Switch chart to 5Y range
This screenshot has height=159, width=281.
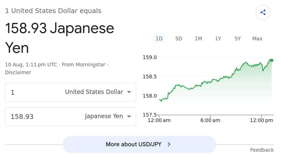(x=238, y=39)
